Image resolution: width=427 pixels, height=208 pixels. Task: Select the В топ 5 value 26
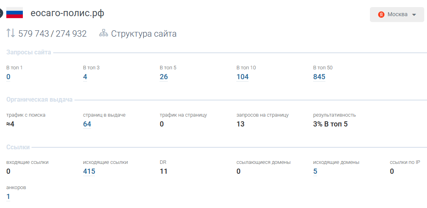click(x=164, y=77)
